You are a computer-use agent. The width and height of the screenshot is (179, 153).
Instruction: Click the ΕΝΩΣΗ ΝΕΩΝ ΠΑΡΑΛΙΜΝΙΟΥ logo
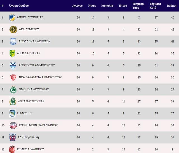point(13,125)
